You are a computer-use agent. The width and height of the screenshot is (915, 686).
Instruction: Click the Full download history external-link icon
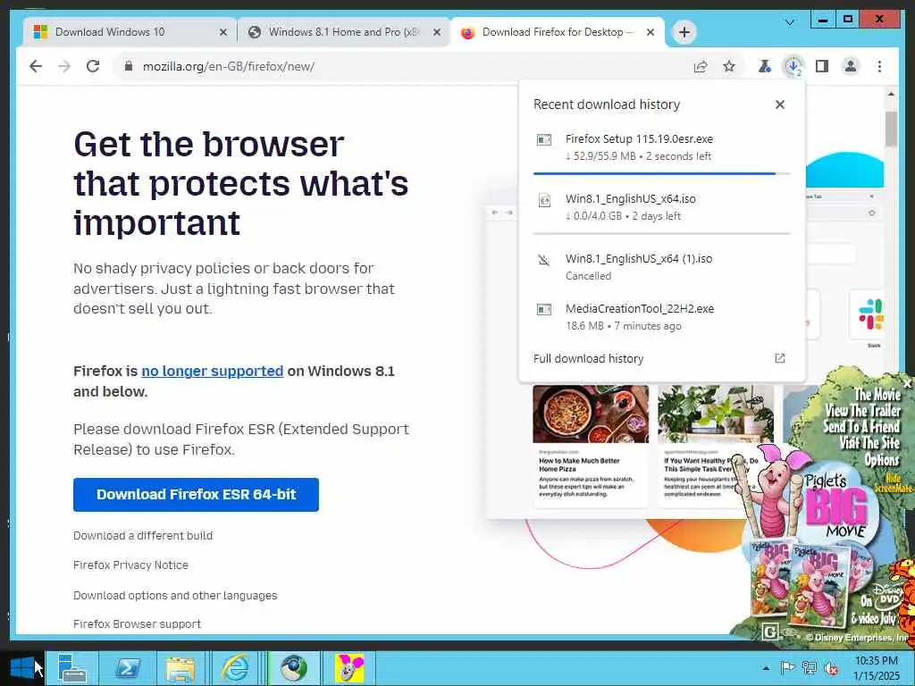[779, 358]
